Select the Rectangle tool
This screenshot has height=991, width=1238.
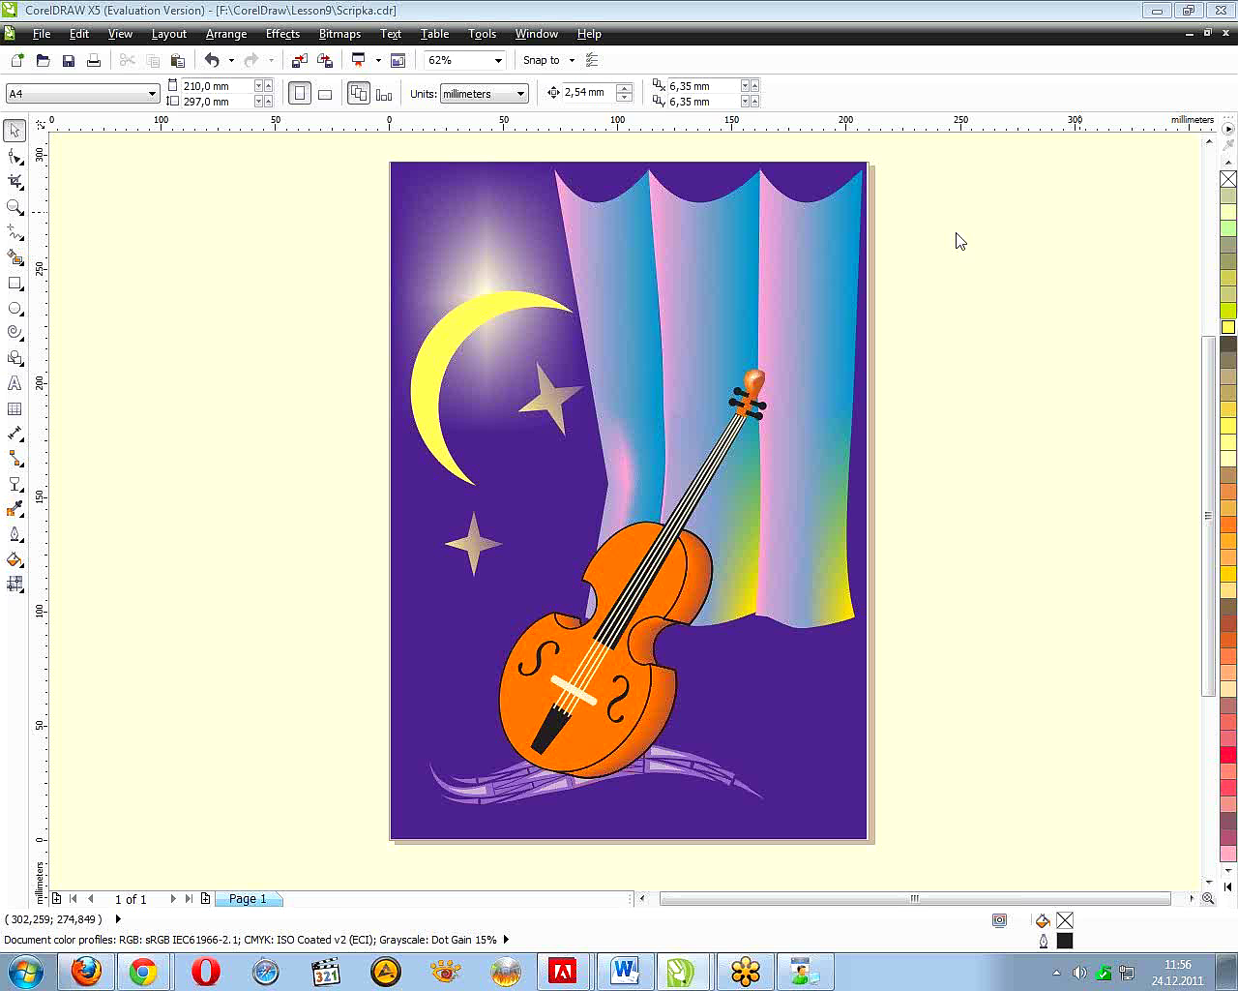tap(15, 284)
